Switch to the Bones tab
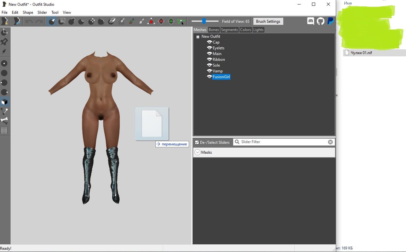The image size is (406, 252). (x=213, y=30)
